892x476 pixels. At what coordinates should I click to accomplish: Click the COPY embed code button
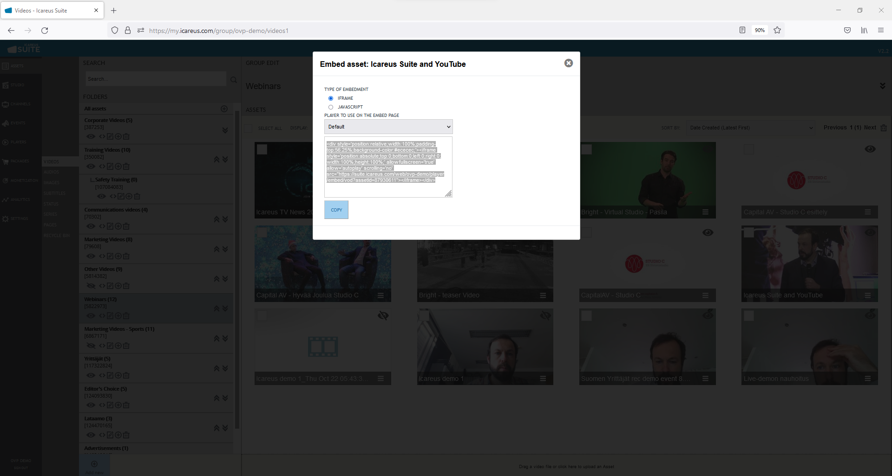pos(336,210)
